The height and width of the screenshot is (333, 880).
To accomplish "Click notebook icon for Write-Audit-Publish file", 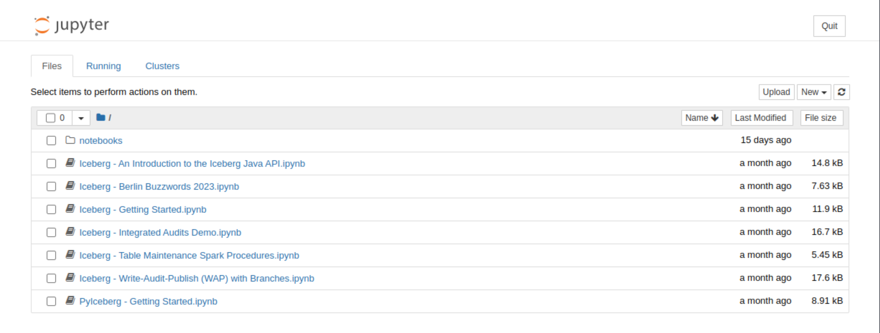I will 70,278.
